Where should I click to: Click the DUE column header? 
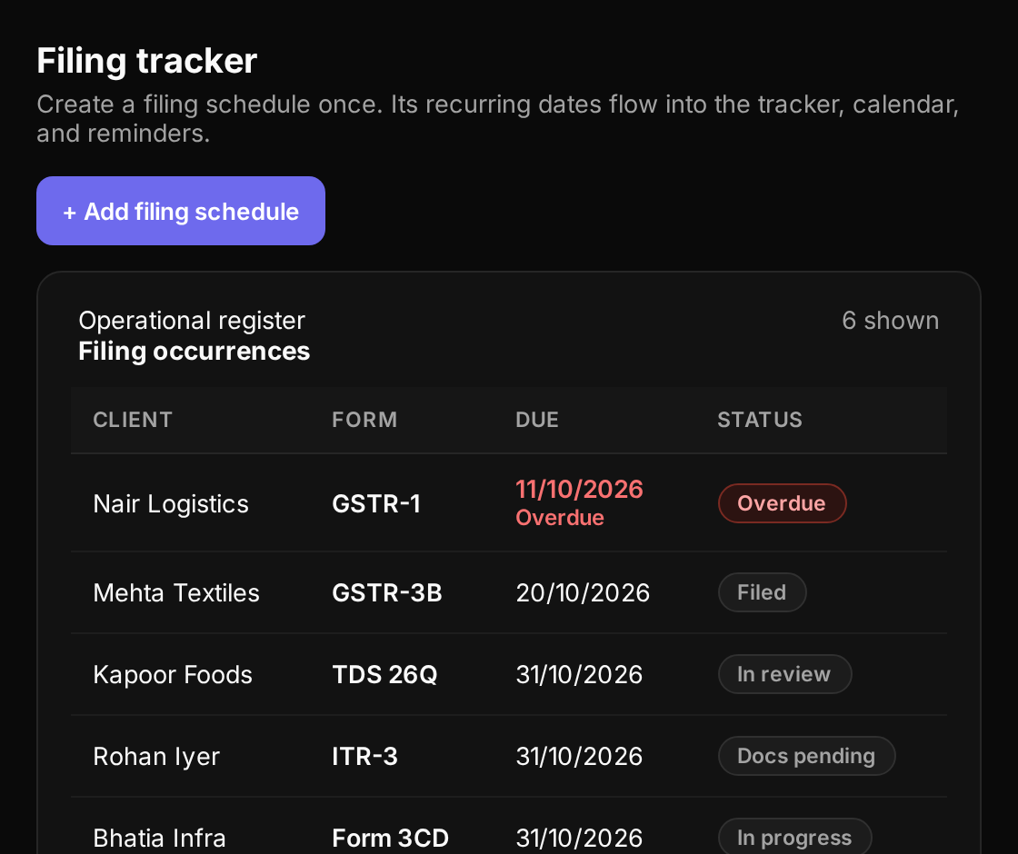click(537, 420)
